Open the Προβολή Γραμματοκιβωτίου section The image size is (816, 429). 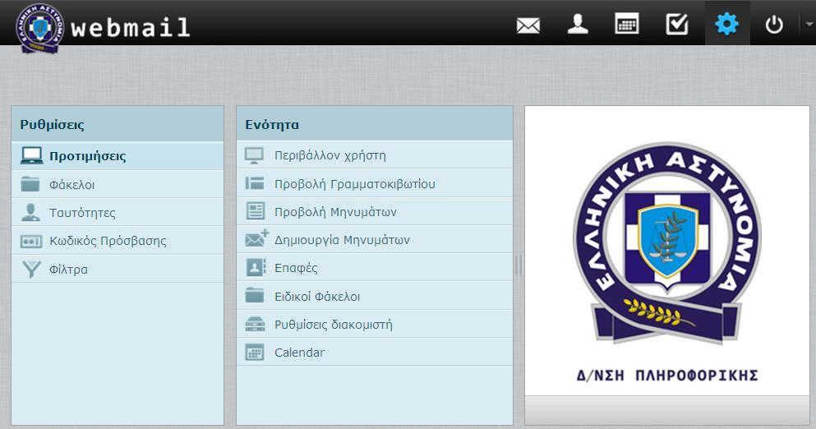[x=375, y=183]
